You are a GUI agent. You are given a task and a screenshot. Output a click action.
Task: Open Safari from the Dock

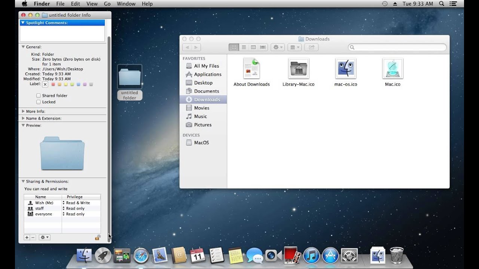(x=141, y=256)
